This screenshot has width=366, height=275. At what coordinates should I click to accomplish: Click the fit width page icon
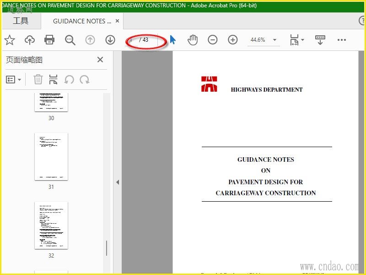(x=294, y=40)
